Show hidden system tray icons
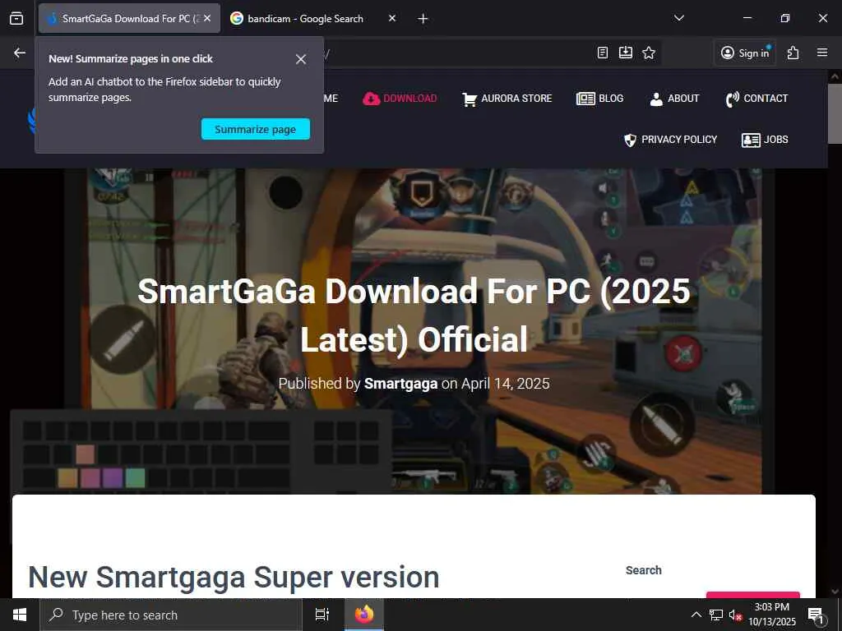The height and width of the screenshot is (631, 842). (696, 615)
